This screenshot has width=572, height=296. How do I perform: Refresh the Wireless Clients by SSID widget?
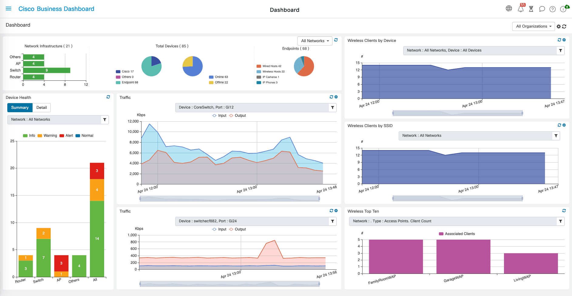(559, 125)
